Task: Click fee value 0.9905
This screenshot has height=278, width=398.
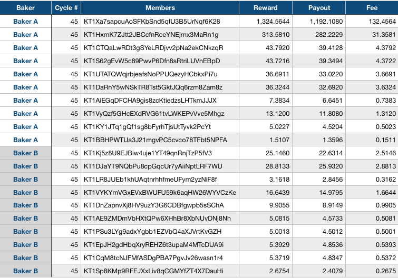Action: click(x=386, y=205)
